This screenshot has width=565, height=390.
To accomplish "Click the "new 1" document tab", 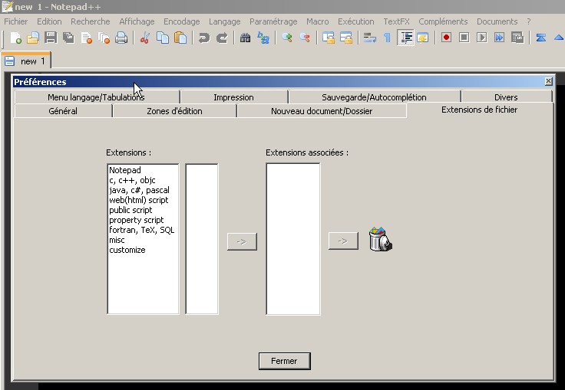I will (x=26, y=61).
